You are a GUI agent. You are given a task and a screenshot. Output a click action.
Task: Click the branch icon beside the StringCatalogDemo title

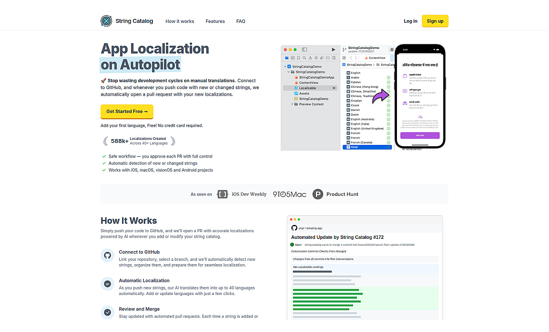(x=344, y=50)
